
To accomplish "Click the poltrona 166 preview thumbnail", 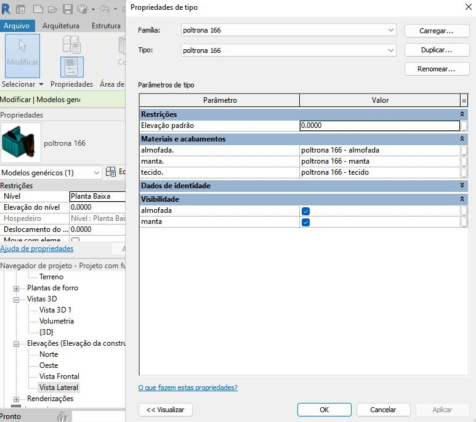I will [x=21, y=143].
